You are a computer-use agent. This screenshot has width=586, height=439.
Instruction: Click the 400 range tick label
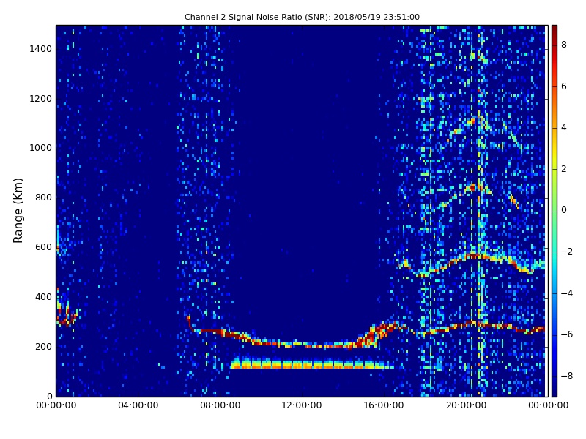point(43,297)
